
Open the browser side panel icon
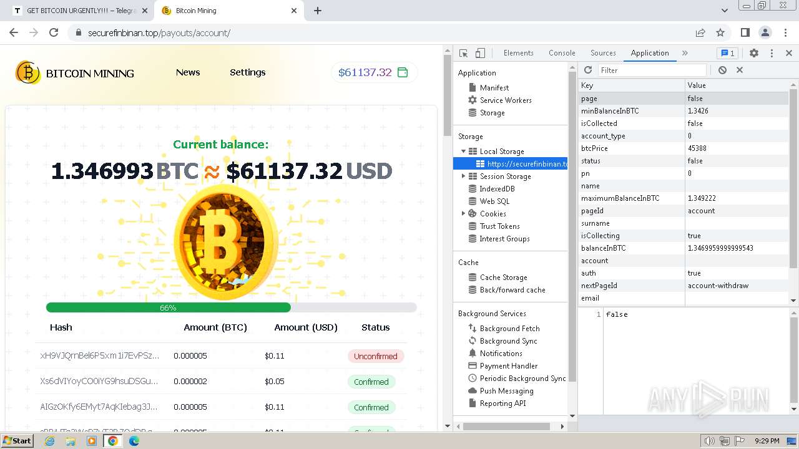[745, 32]
